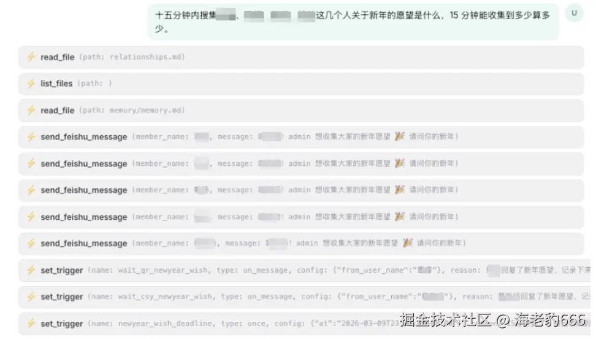Open the last send_feishu_message call details

tap(301, 244)
